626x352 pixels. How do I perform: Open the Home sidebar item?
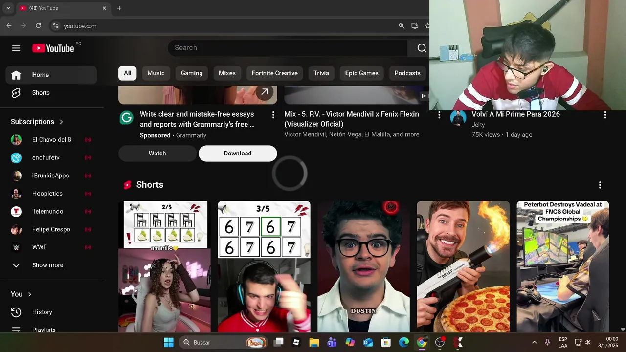pos(51,75)
